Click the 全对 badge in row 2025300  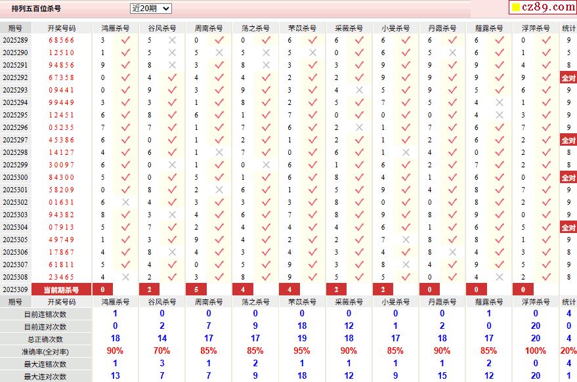coord(568,177)
